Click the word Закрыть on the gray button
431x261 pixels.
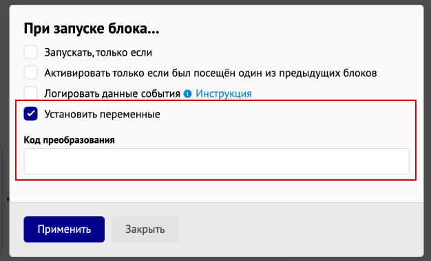145,229
